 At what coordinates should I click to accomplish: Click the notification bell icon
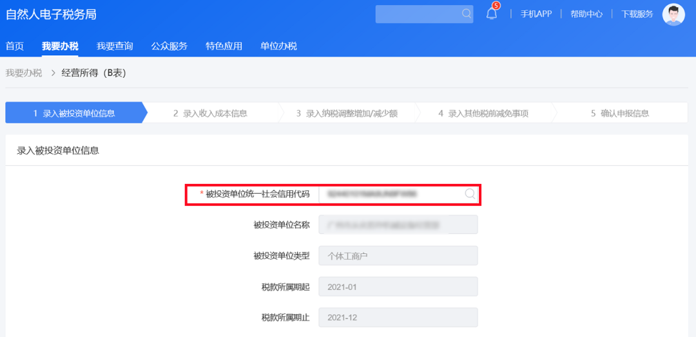coord(491,14)
